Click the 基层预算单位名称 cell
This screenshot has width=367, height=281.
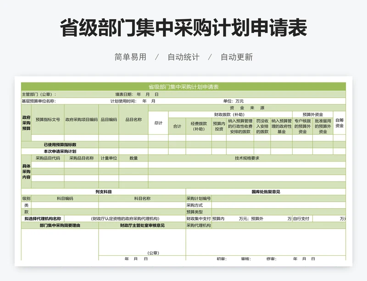click(39, 101)
